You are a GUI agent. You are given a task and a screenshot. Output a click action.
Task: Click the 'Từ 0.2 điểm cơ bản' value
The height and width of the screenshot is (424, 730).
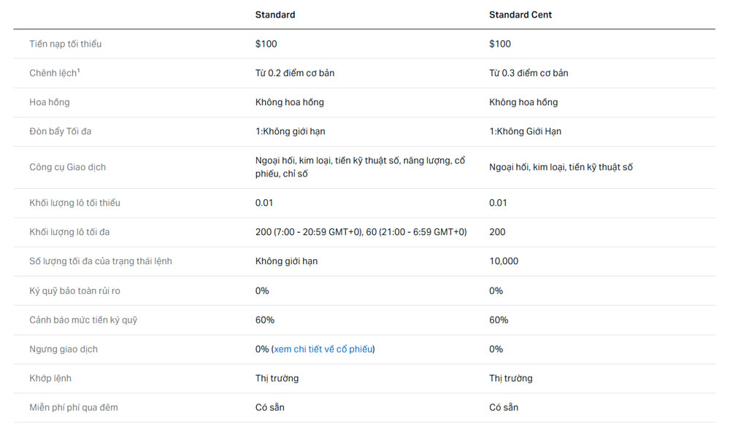point(295,73)
